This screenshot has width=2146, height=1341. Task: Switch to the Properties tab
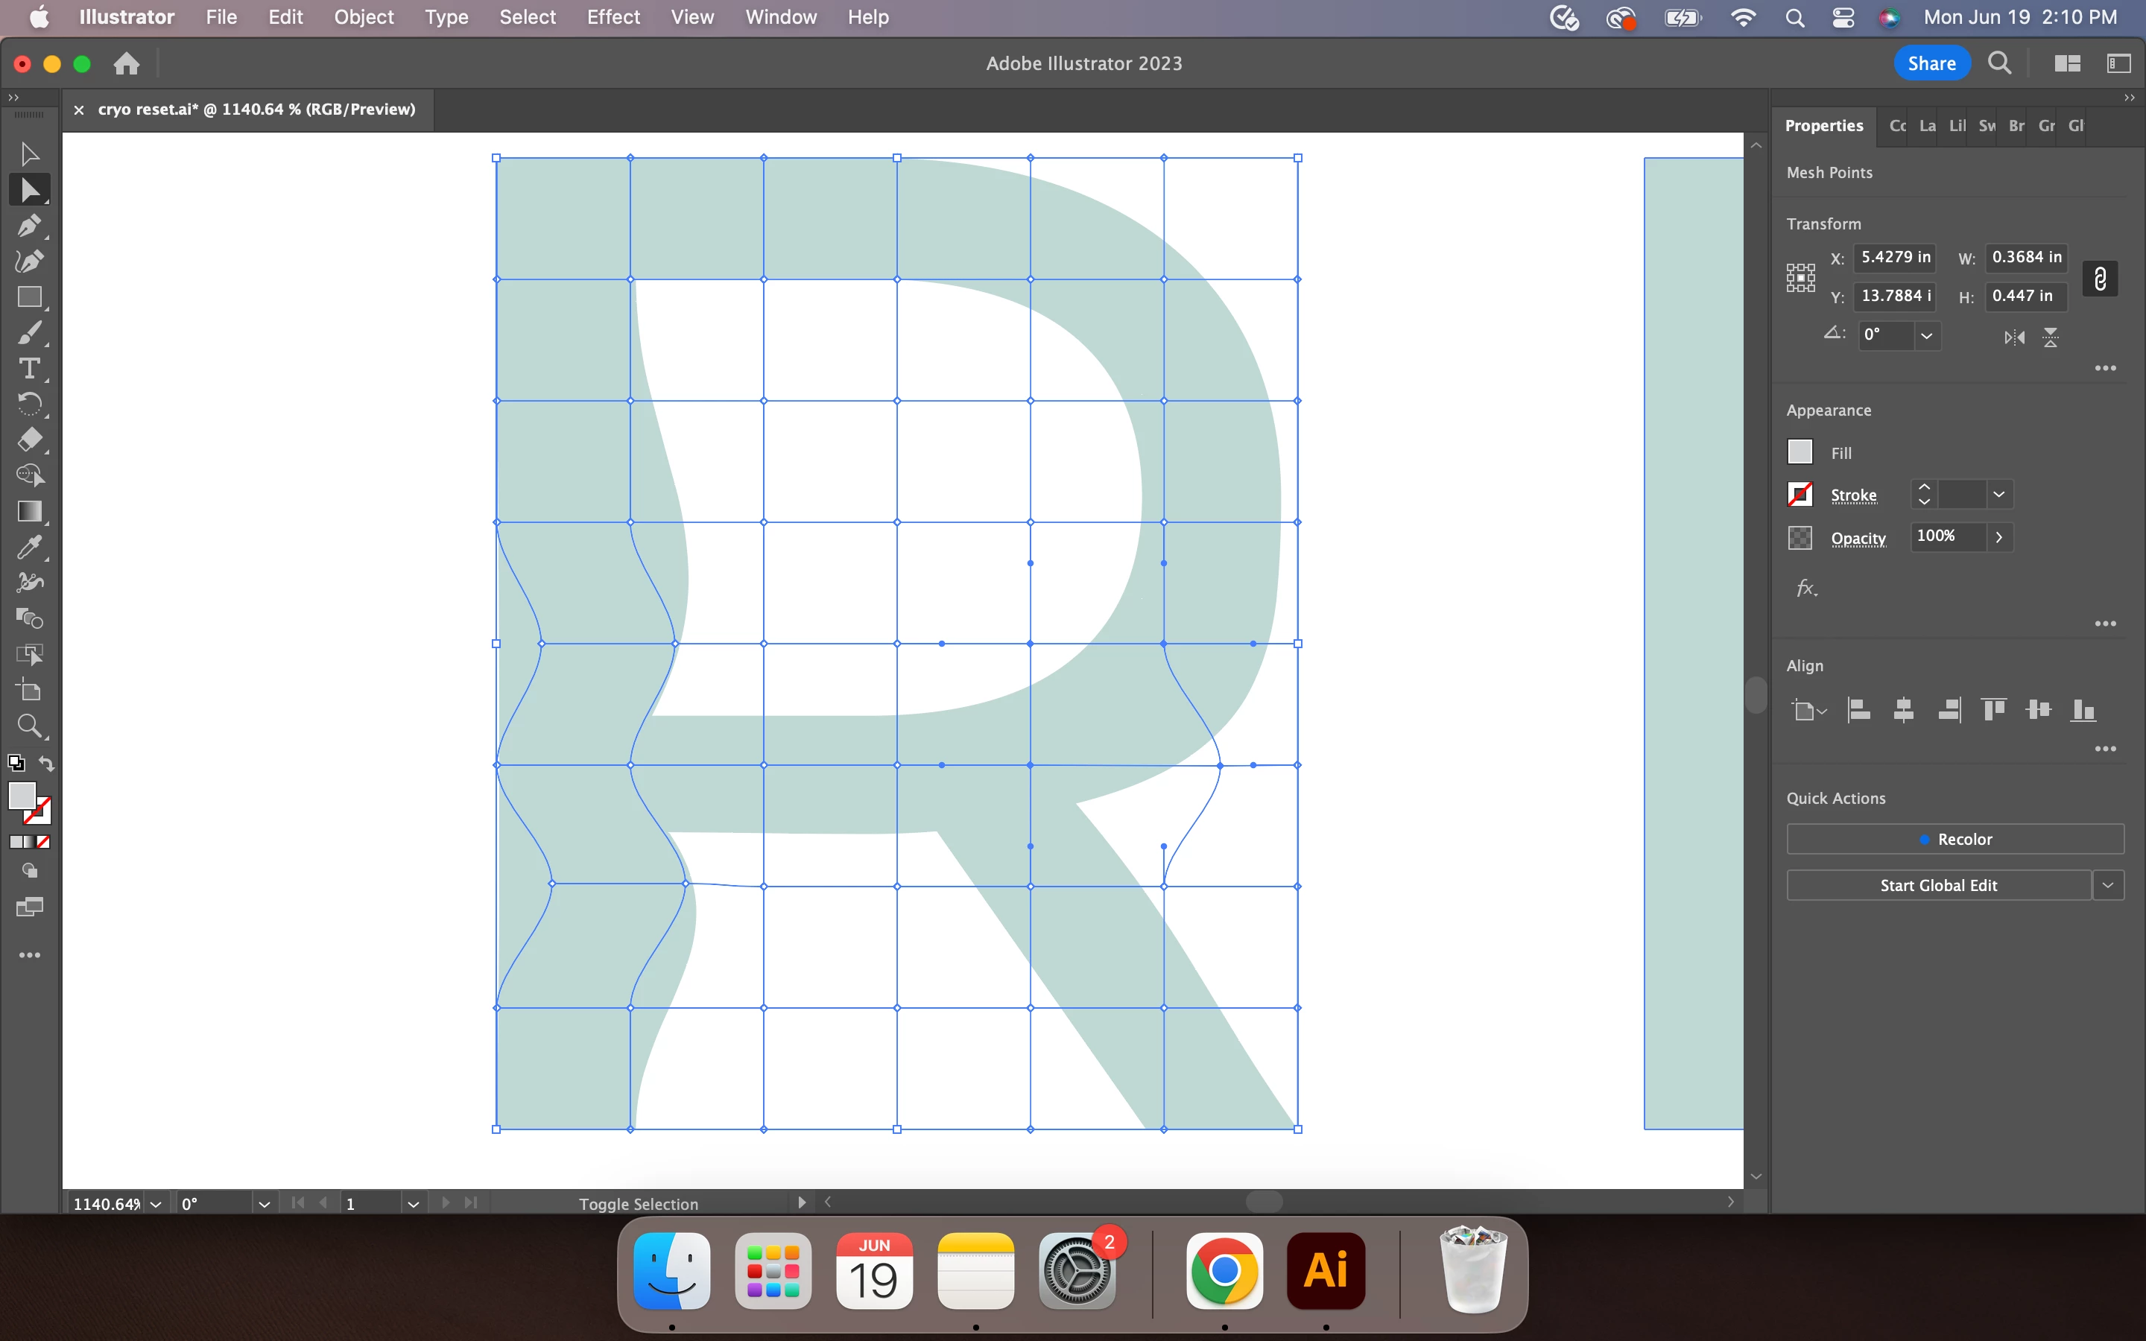coord(1823,126)
